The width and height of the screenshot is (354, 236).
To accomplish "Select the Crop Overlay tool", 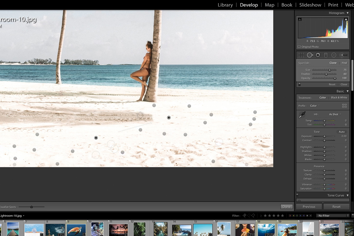I will (x=301, y=55).
